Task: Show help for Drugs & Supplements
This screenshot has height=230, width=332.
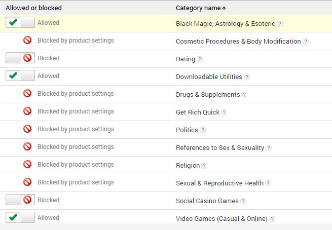Action: pos(244,95)
